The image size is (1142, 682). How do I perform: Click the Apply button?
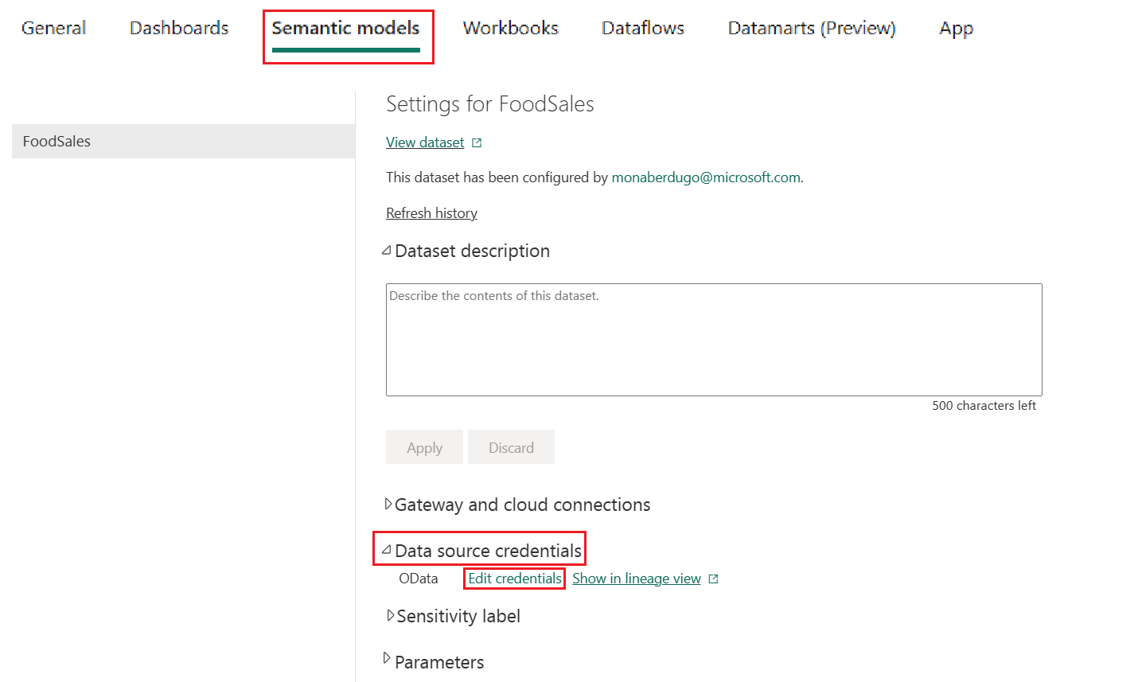(x=424, y=446)
